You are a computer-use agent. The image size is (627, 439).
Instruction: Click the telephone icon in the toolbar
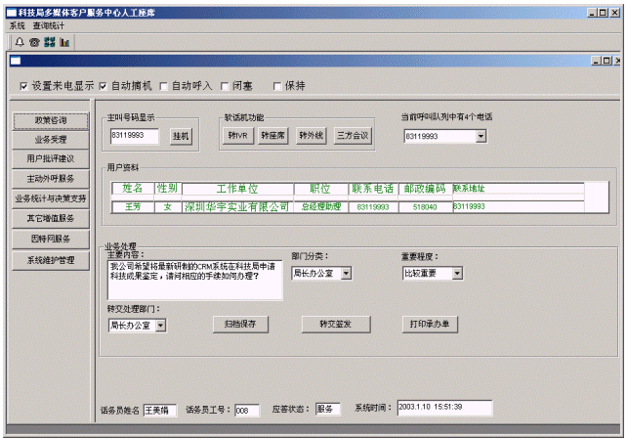[x=34, y=43]
